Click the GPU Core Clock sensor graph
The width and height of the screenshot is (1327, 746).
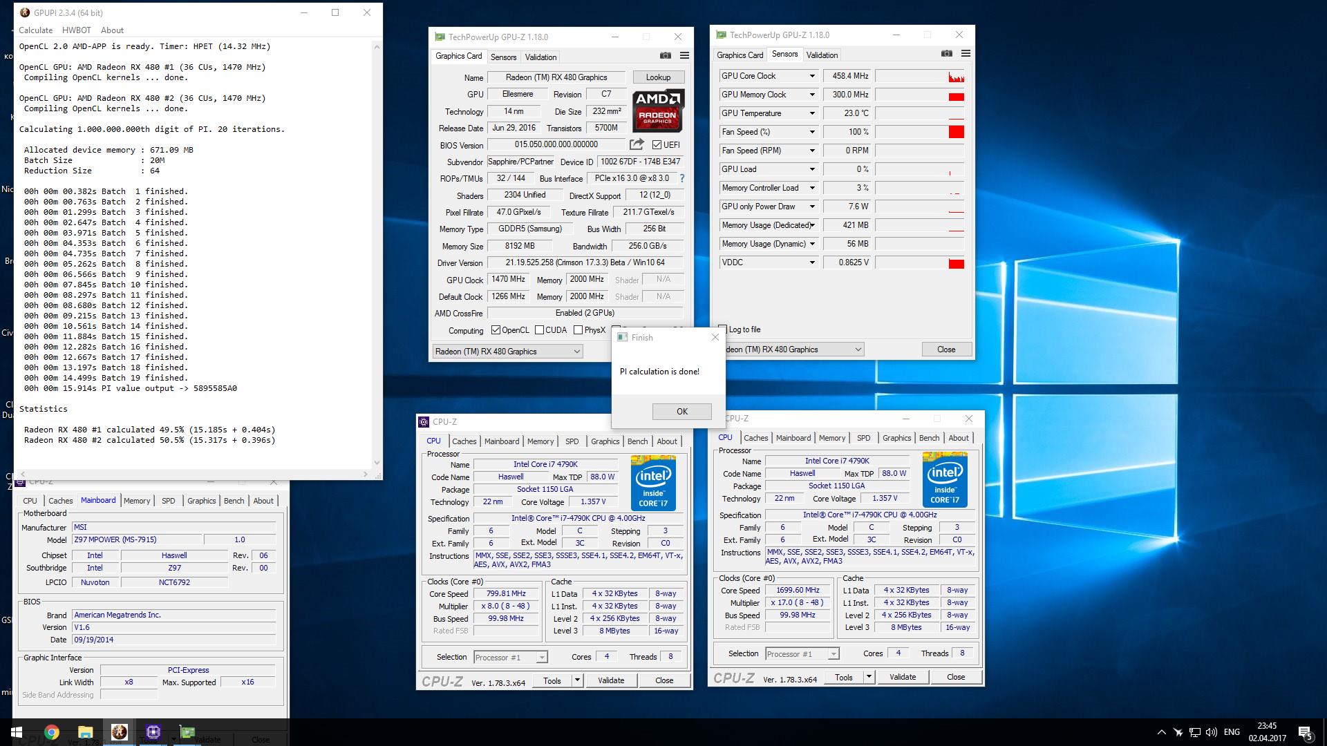[920, 76]
